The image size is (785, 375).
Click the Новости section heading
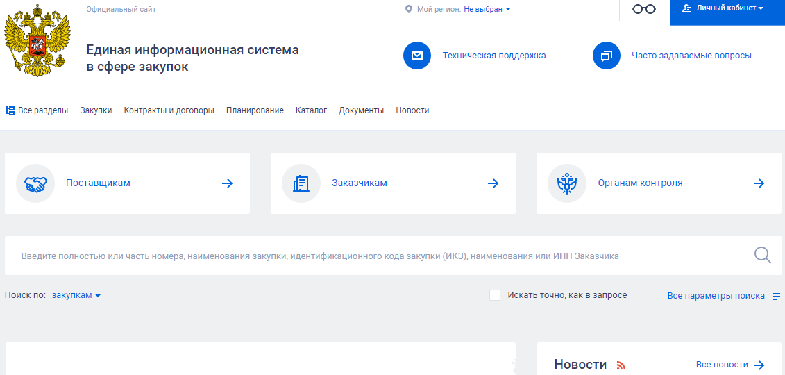(580, 365)
